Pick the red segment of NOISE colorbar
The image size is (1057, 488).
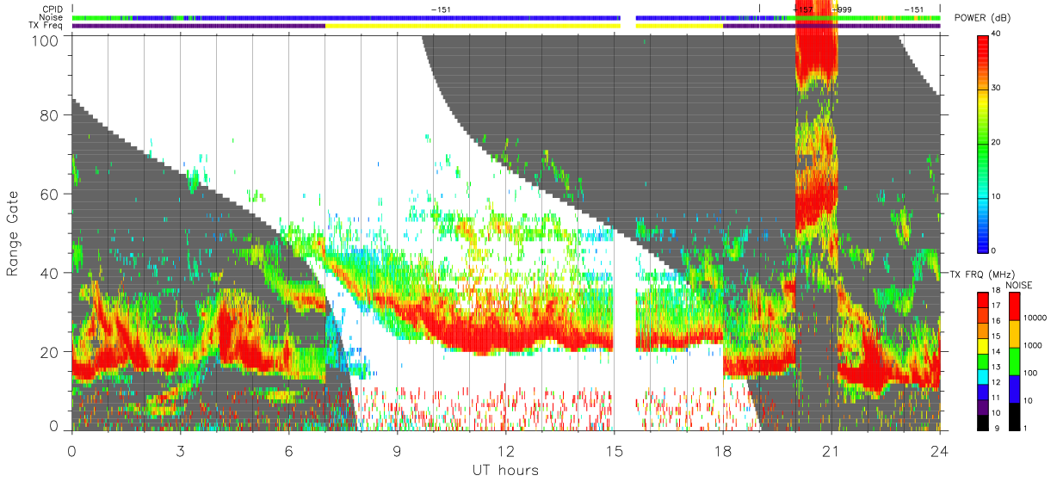pos(1015,306)
